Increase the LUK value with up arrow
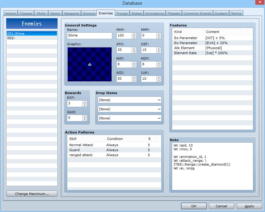This screenshot has width=265, height=212. tap(159, 77)
